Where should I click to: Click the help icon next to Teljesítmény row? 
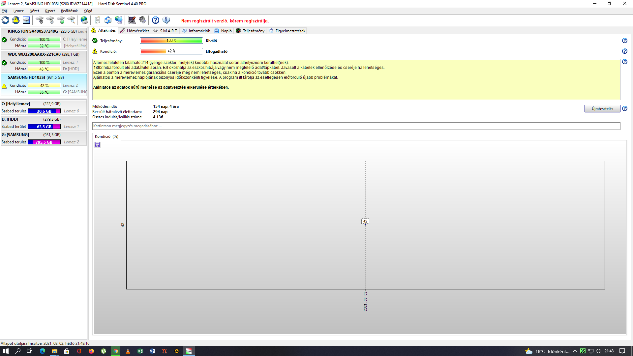624,41
